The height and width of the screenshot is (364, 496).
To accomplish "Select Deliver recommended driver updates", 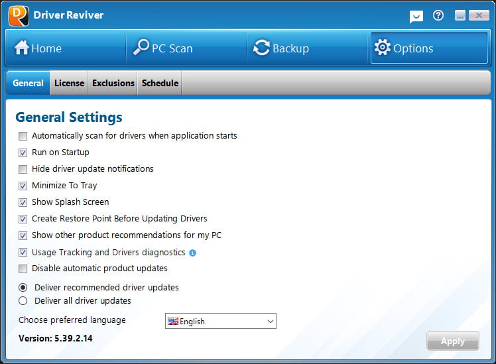I will (x=23, y=288).
